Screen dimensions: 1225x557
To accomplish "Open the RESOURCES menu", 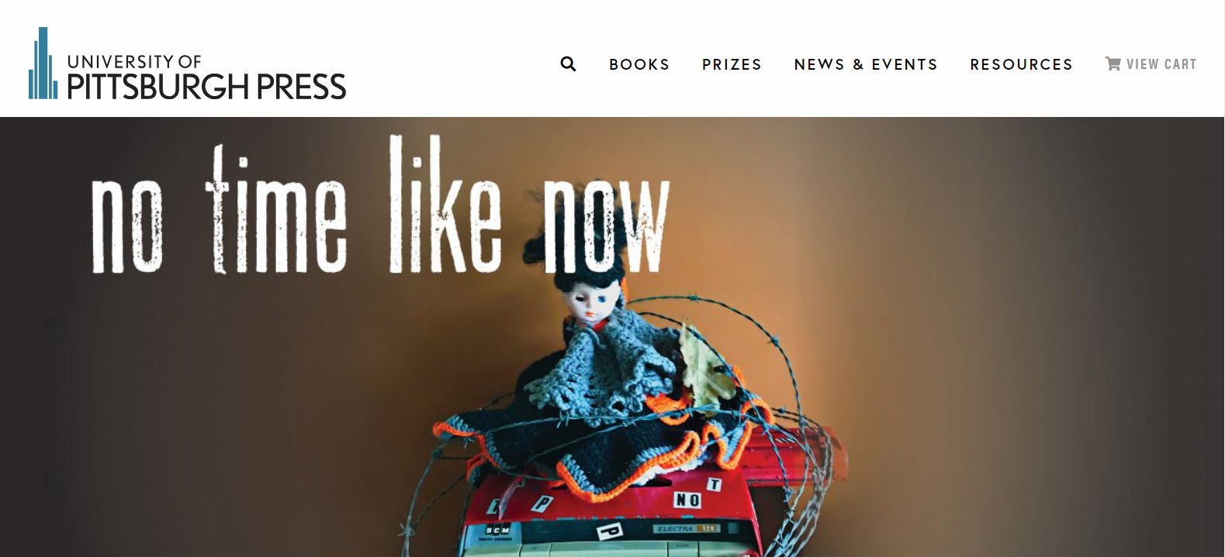I will pyautogui.click(x=1021, y=64).
